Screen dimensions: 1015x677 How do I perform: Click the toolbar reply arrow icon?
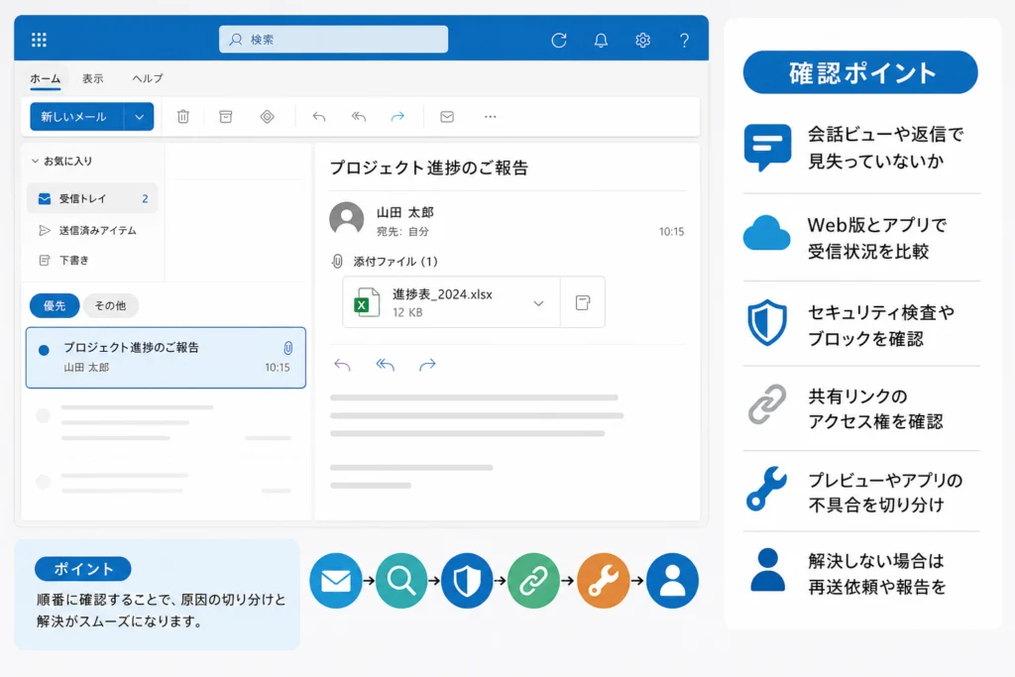[318, 117]
